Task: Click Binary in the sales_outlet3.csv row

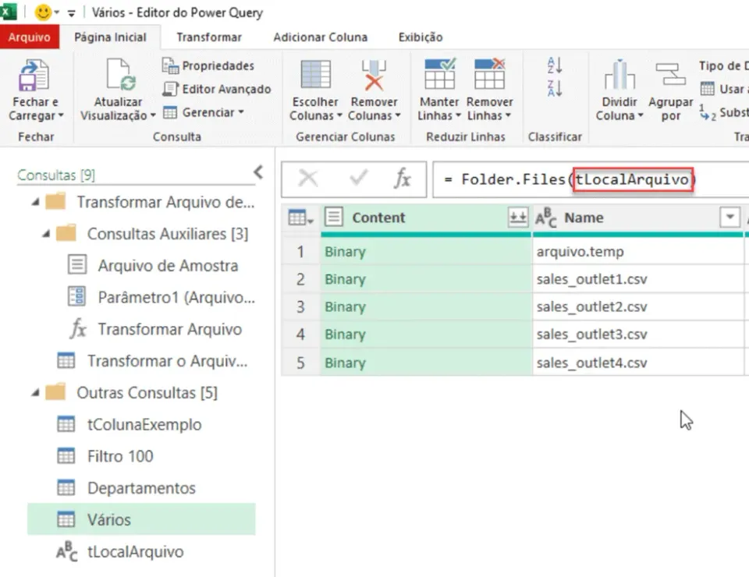Action: coord(345,335)
